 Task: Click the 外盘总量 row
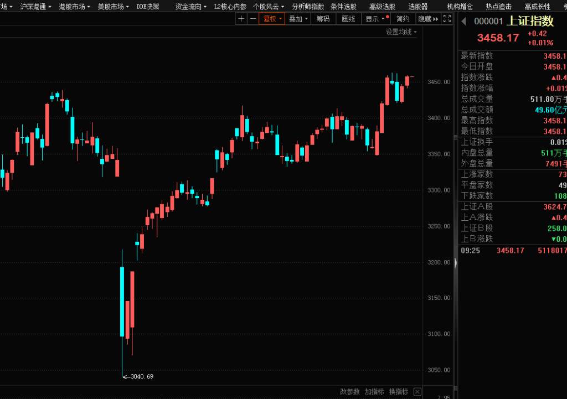512,164
